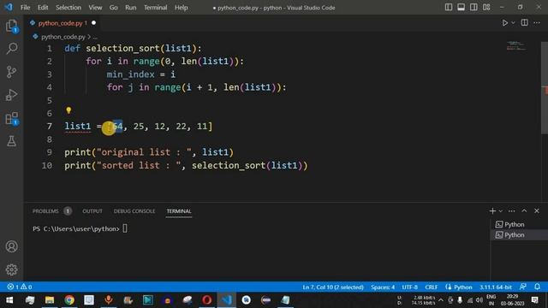
Task: Open the Terminal menu
Action: [x=156, y=8]
